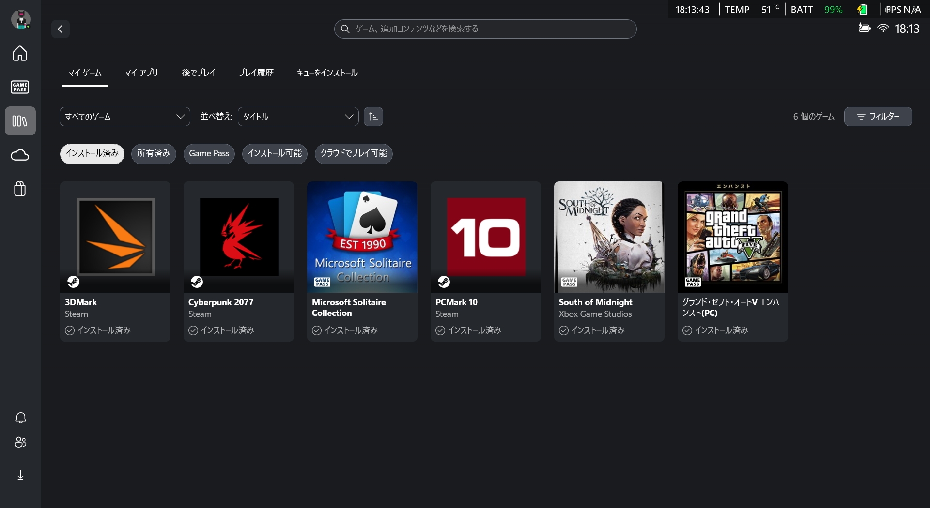
Task: Open the フィルター button on the right
Action: (x=878, y=117)
